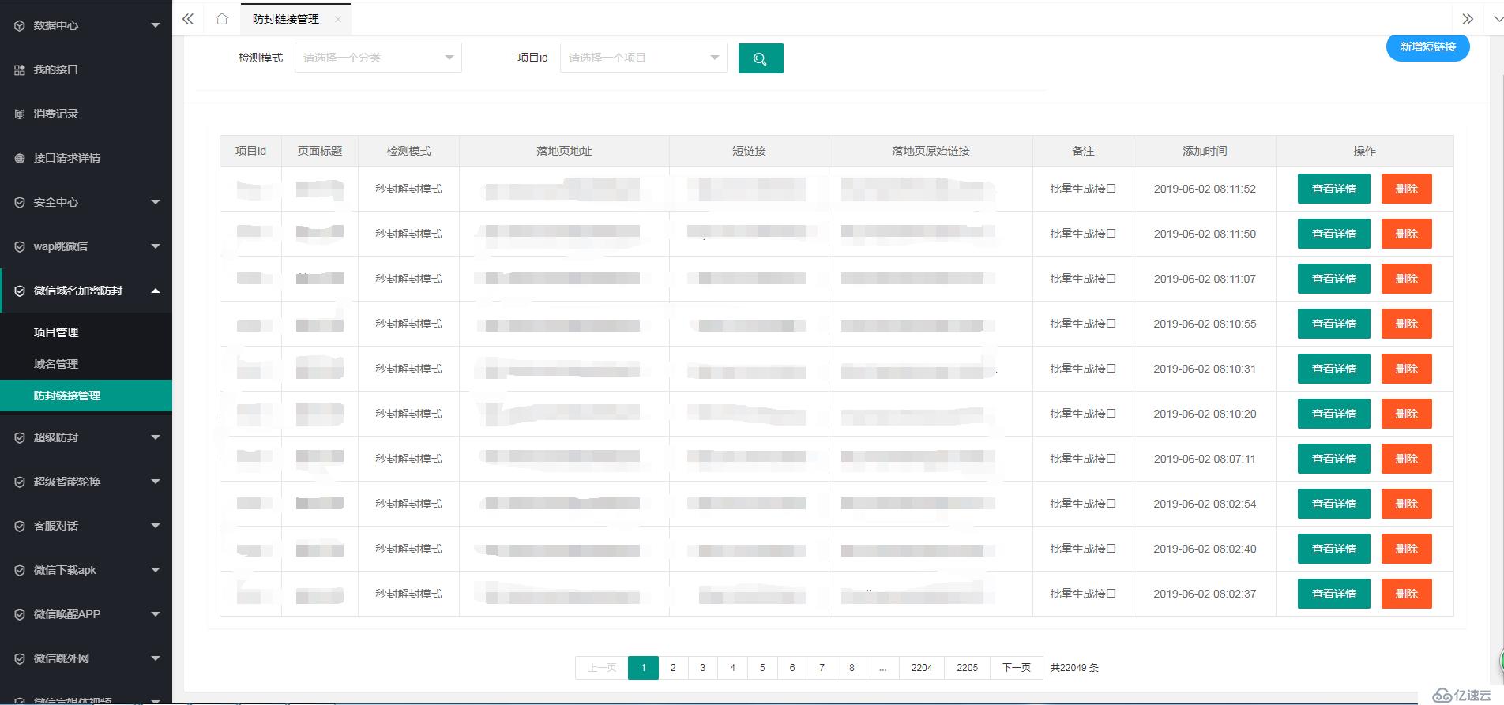This screenshot has height=705, width=1504.
Task: Open 项目管理 submenu item
Action: tap(86, 332)
